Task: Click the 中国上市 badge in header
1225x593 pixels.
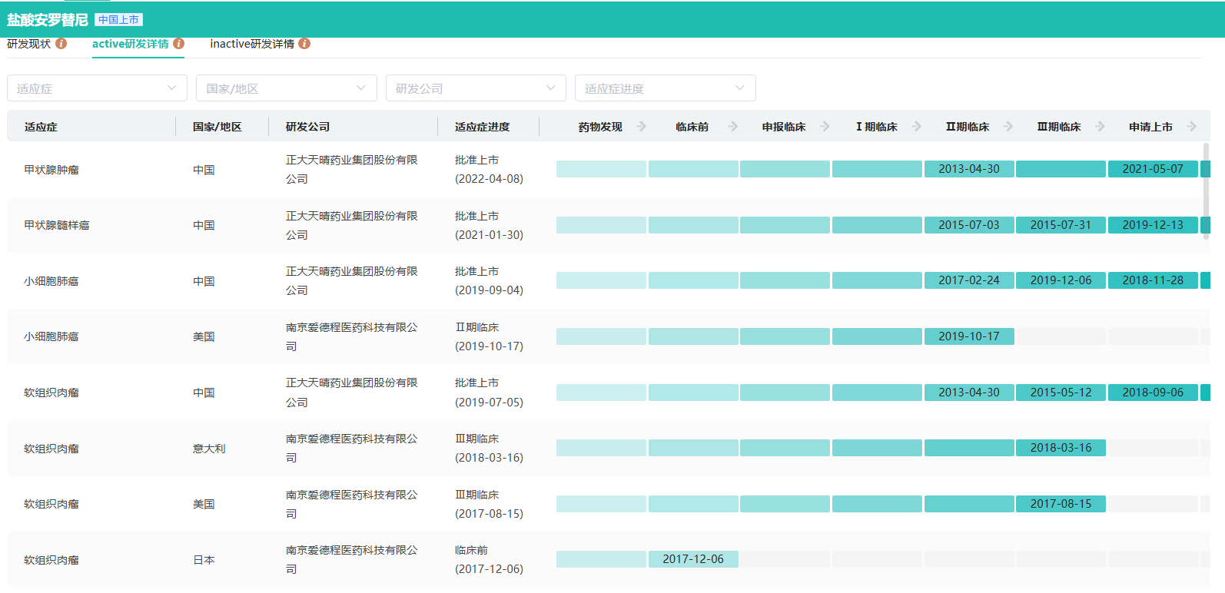Action: tap(118, 20)
